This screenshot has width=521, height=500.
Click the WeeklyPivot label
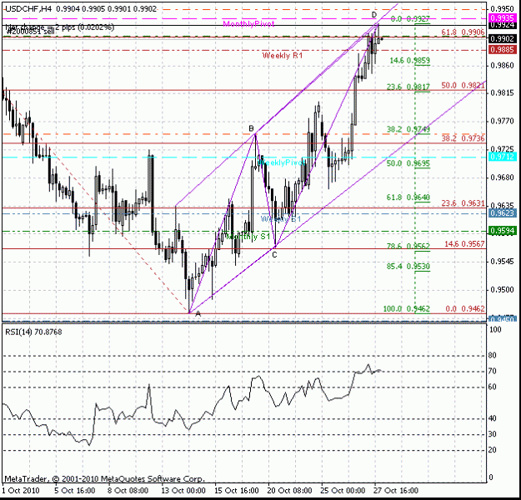click(x=282, y=162)
